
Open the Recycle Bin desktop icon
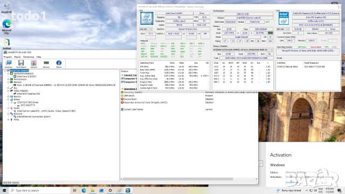6,7
